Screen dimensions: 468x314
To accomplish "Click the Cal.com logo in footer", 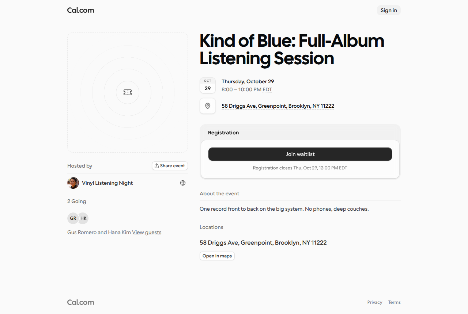I will [81, 302].
